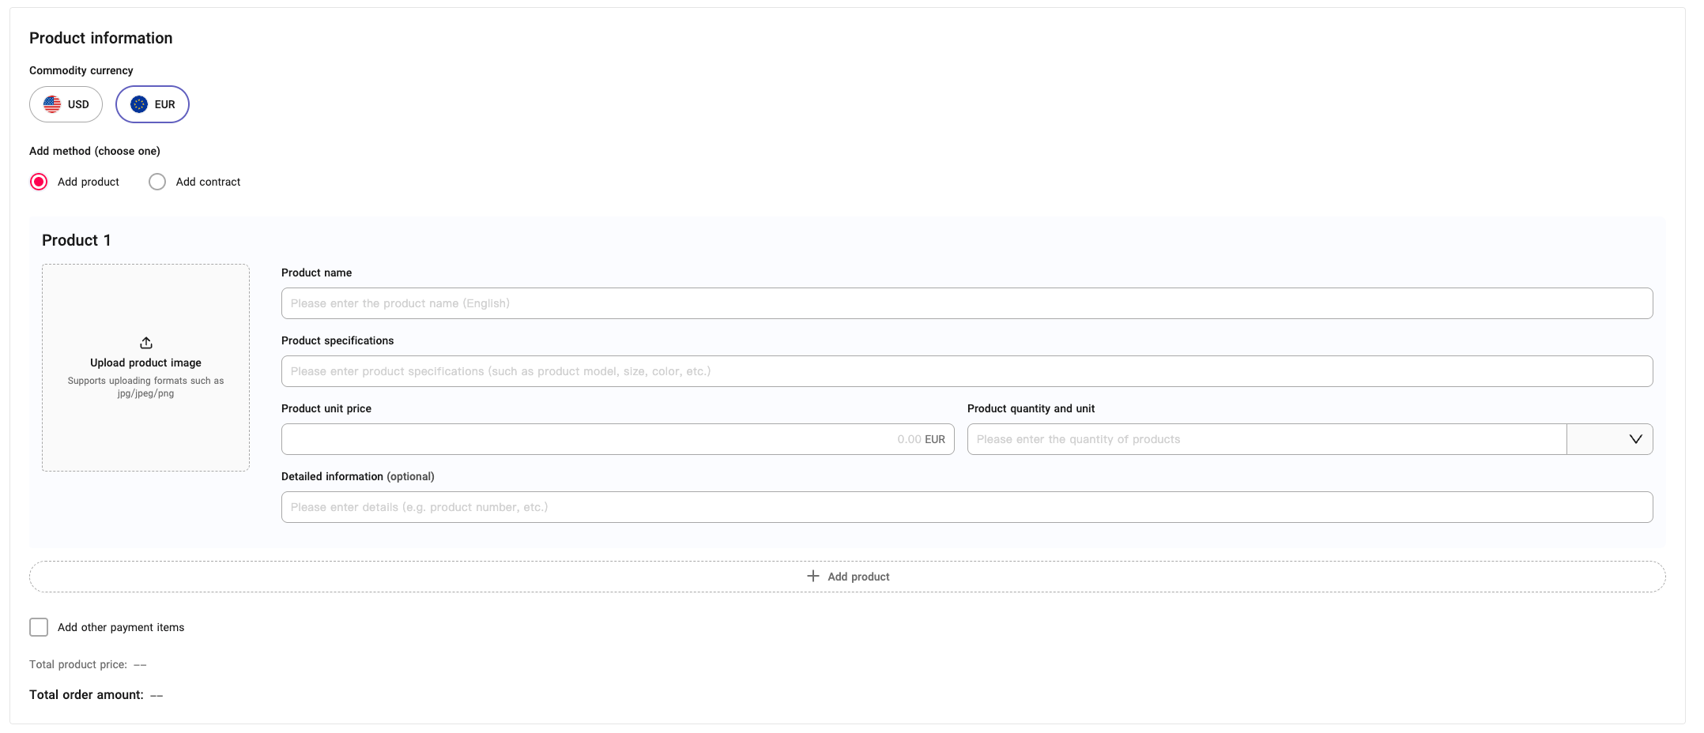Click the Upload product image area
This screenshot has width=1704, height=733.
145,368
